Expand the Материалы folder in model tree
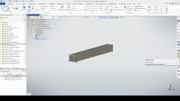Image resolution: width=180 pixels, height=101 pixels. click(x=31, y=30)
